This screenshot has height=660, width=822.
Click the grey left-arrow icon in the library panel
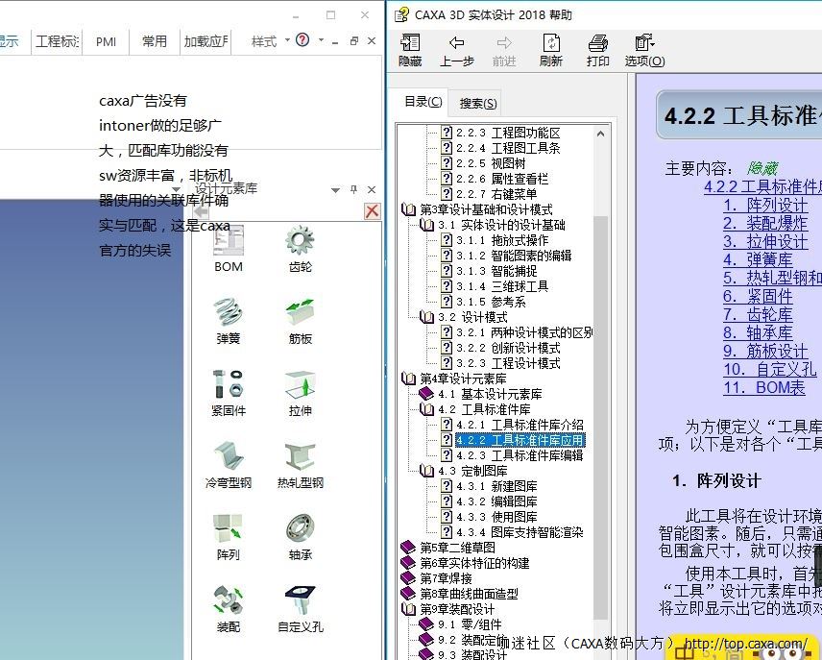click(201, 211)
